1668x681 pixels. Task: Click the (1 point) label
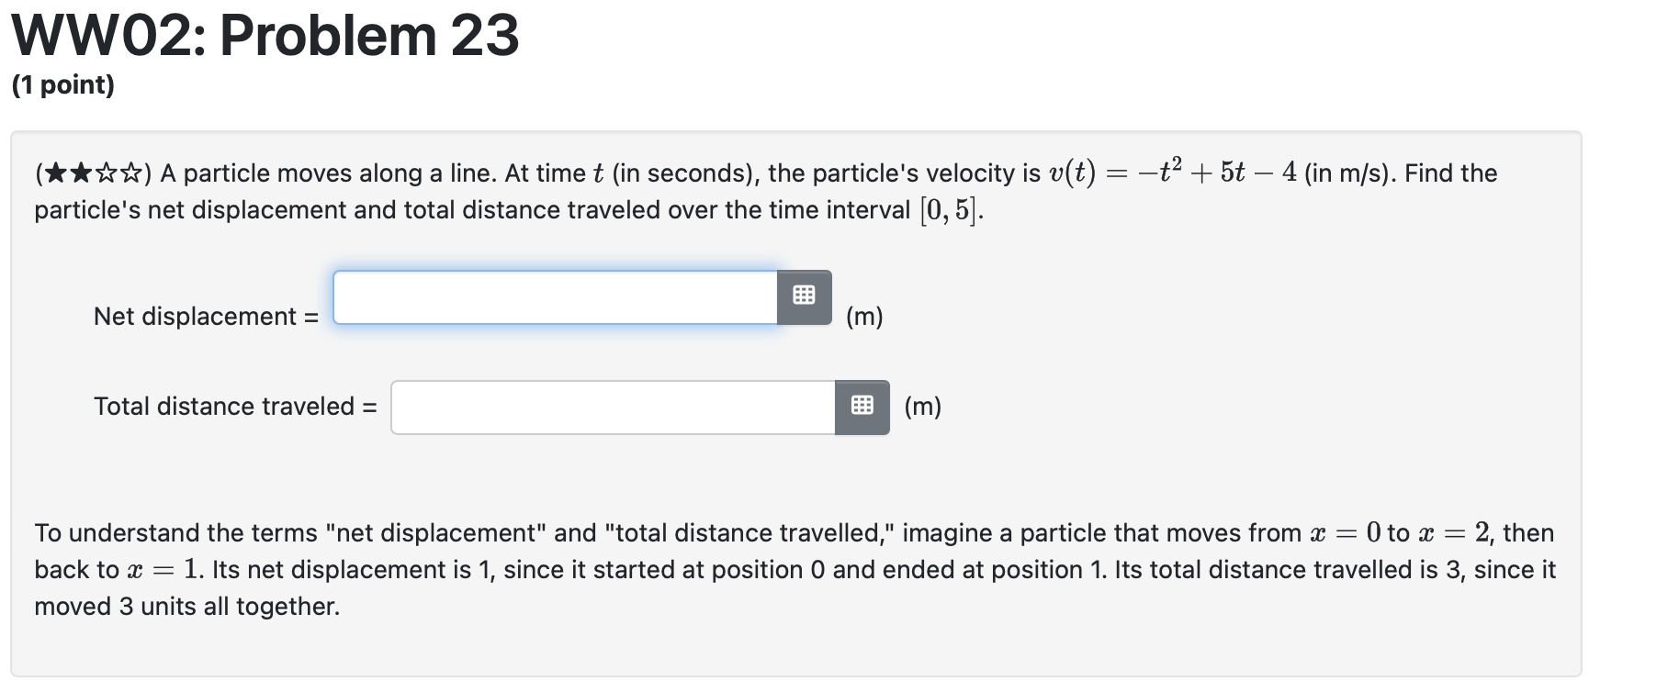tap(62, 84)
